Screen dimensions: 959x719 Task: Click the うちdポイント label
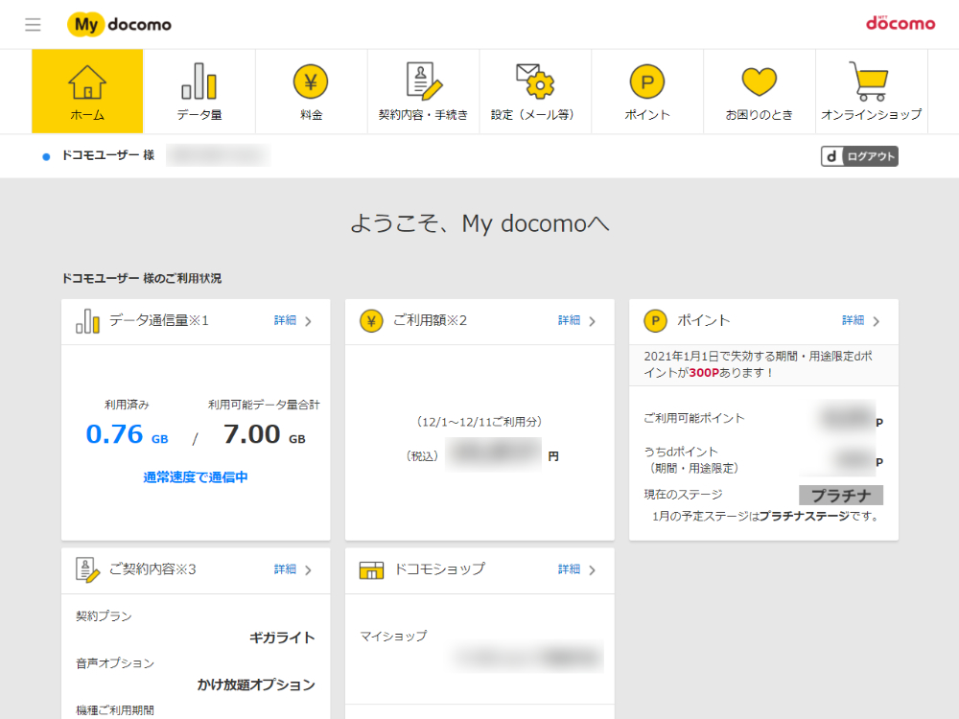680,452
